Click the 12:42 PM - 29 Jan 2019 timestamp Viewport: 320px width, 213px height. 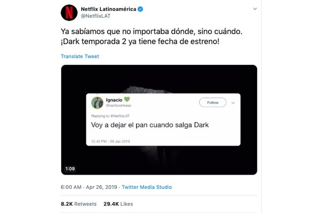click(110, 141)
